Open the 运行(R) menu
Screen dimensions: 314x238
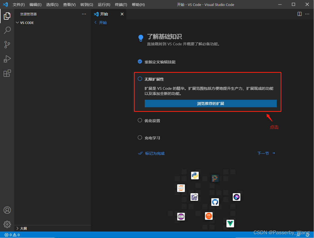tap(104, 5)
